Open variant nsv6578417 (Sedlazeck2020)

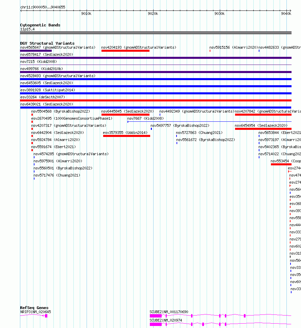click(x=47, y=54)
